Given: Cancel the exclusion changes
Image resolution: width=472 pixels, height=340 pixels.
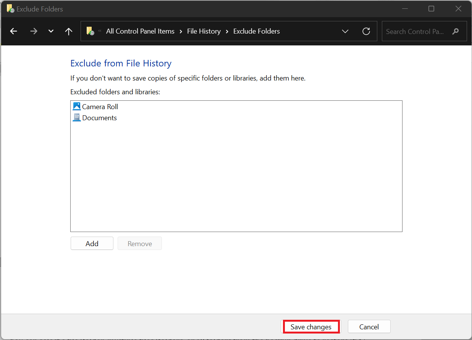Looking at the screenshot, I should (x=369, y=327).
